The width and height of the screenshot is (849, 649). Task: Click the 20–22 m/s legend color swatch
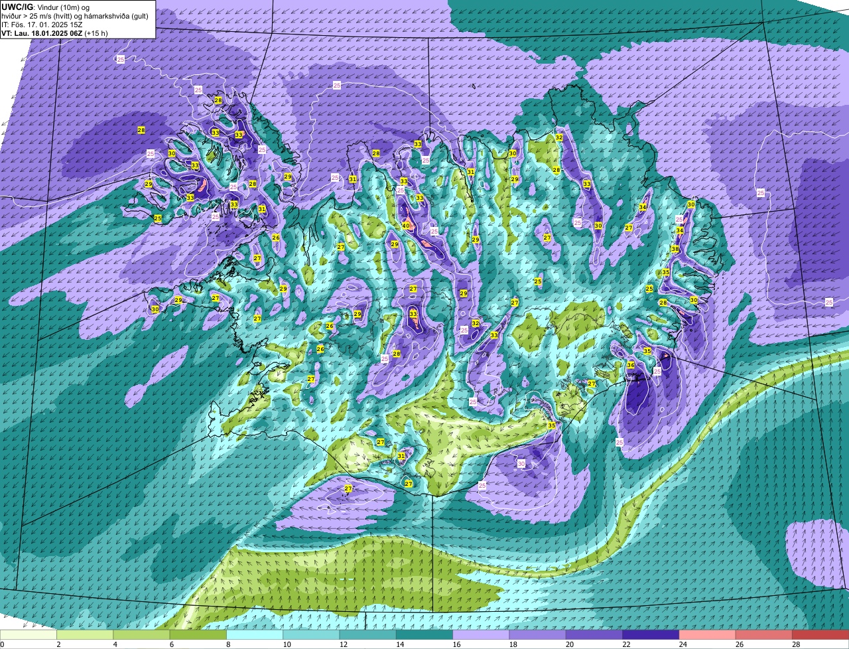(x=594, y=634)
